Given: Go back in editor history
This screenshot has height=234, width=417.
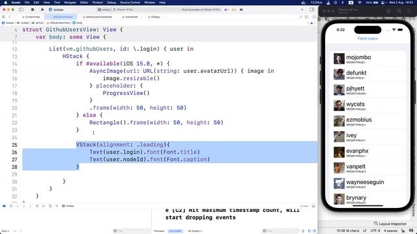Looking at the screenshot, I should click(10, 17).
